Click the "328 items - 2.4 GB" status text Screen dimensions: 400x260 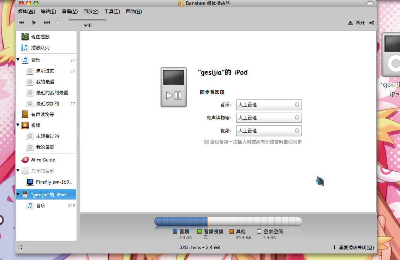[199, 248]
